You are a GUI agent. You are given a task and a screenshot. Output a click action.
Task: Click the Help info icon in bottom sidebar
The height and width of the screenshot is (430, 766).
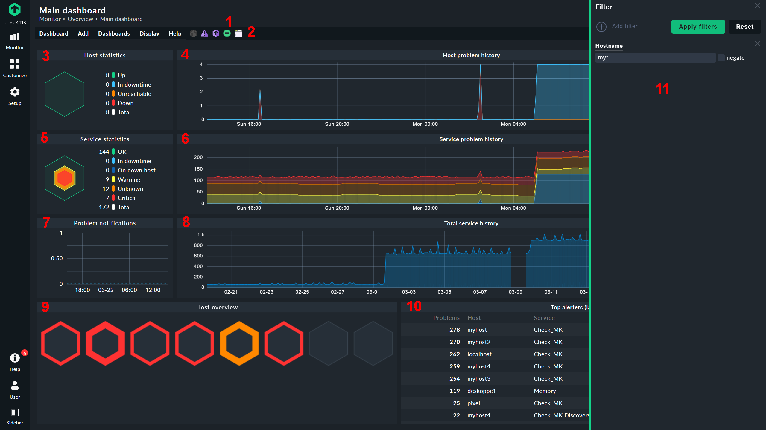pos(14,359)
